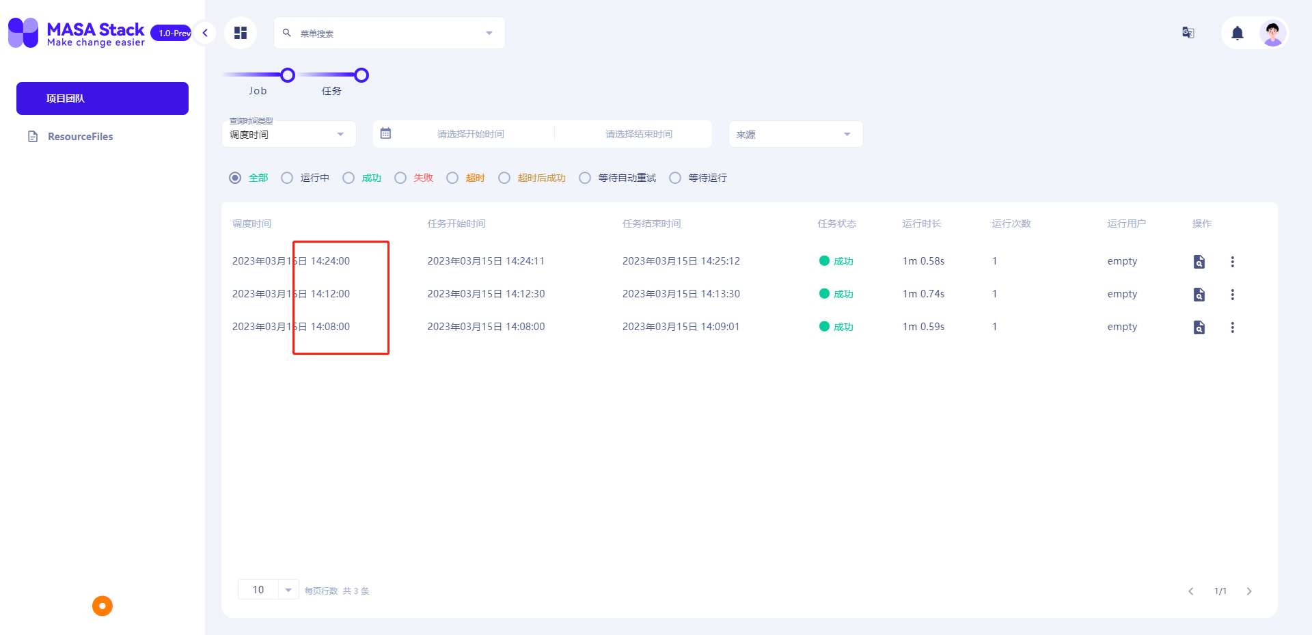Open the user avatar profile picture

[x=1272, y=32]
